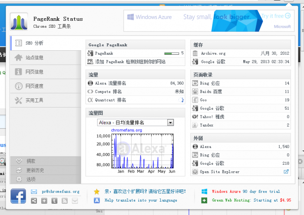The height and width of the screenshot is (215, 304).
Task: Click Baidu 百度 indexed count 11
Action: (x=287, y=91)
